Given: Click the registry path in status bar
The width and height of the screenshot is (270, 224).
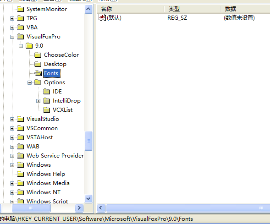Looking at the screenshot, I should pos(96,219).
